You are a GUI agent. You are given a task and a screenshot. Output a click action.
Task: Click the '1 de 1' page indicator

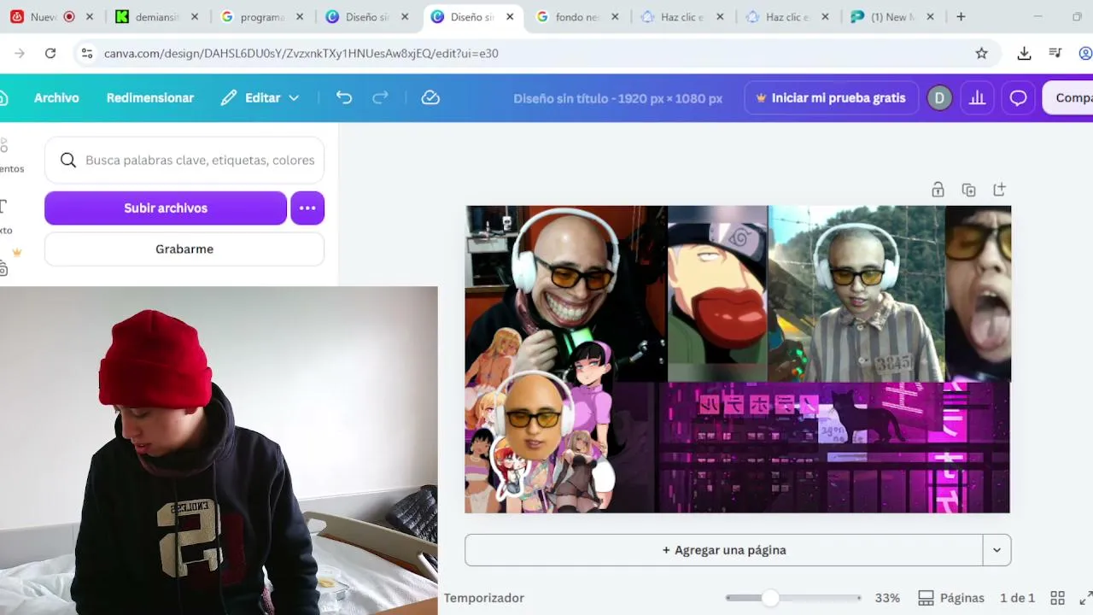[x=1018, y=598]
